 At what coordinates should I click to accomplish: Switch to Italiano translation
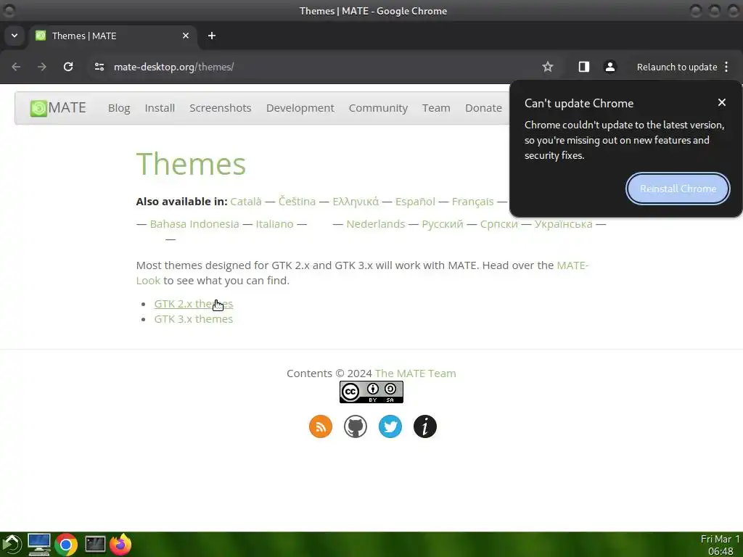pyautogui.click(x=274, y=224)
